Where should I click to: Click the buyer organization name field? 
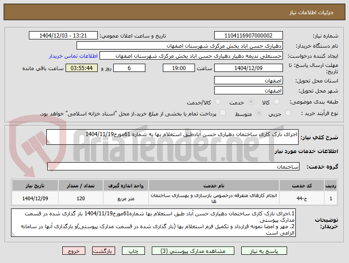(x=180, y=46)
